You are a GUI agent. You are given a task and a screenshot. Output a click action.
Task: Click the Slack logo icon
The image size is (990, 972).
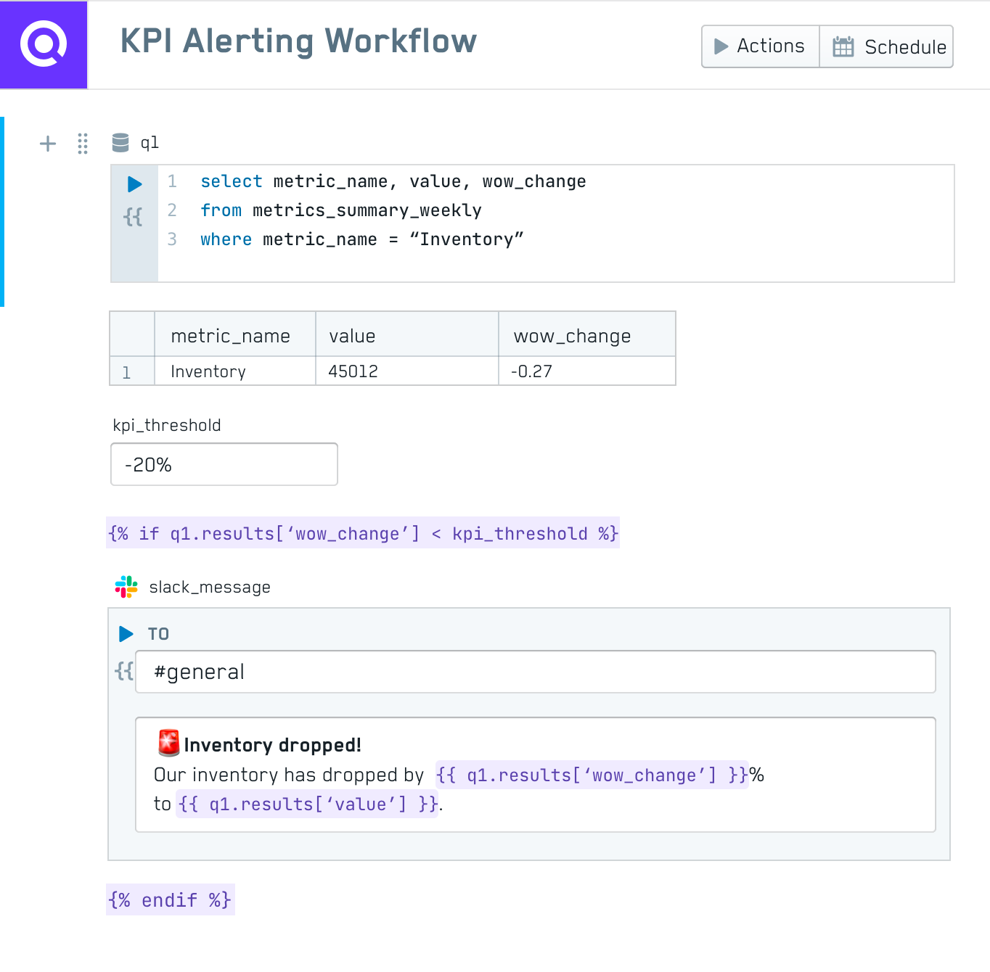pyautogui.click(x=126, y=587)
